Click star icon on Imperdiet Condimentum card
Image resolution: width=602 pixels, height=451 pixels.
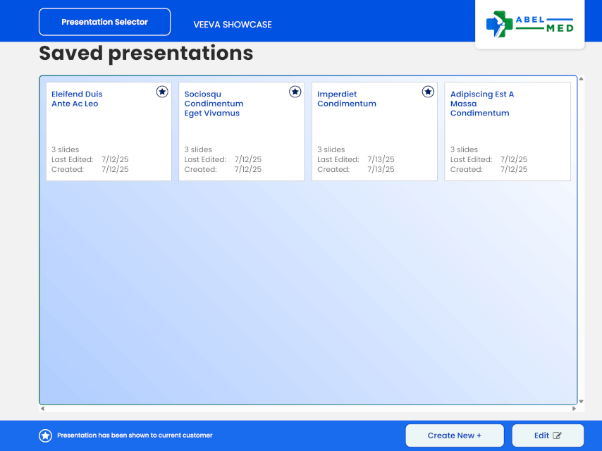(x=428, y=92)
